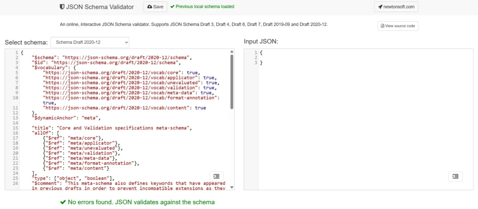Click the vocab/content line in schema

[x=124, y=108]
